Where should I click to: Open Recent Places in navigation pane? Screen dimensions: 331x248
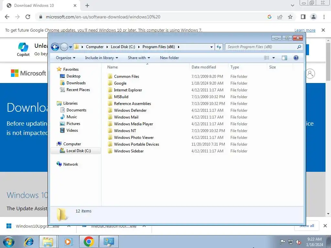click(78, 90)
